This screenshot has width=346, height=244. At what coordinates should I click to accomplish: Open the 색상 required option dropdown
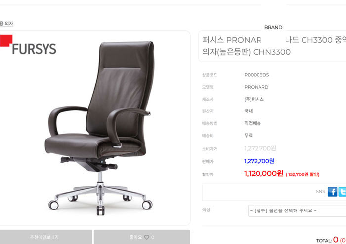click(x=297, y=211)
